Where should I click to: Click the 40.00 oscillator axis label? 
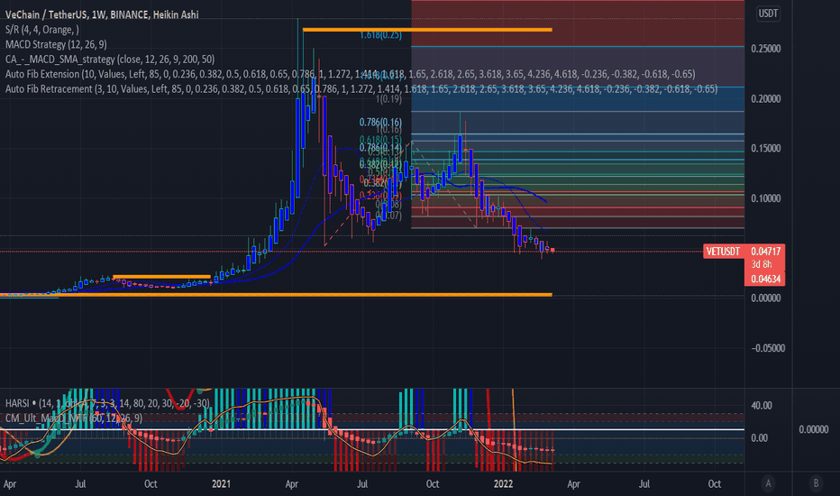(x=762, y=406)
